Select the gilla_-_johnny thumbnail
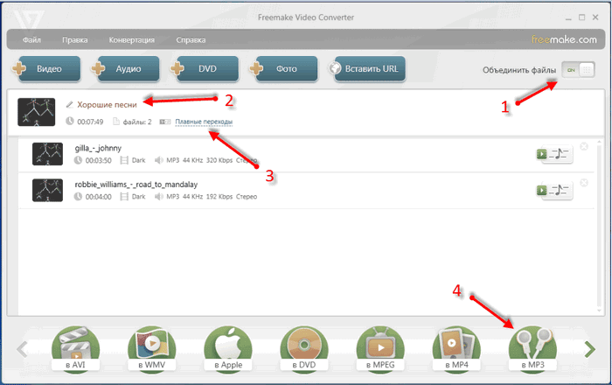The image size is (612, 385). click(x=47, y=154)
